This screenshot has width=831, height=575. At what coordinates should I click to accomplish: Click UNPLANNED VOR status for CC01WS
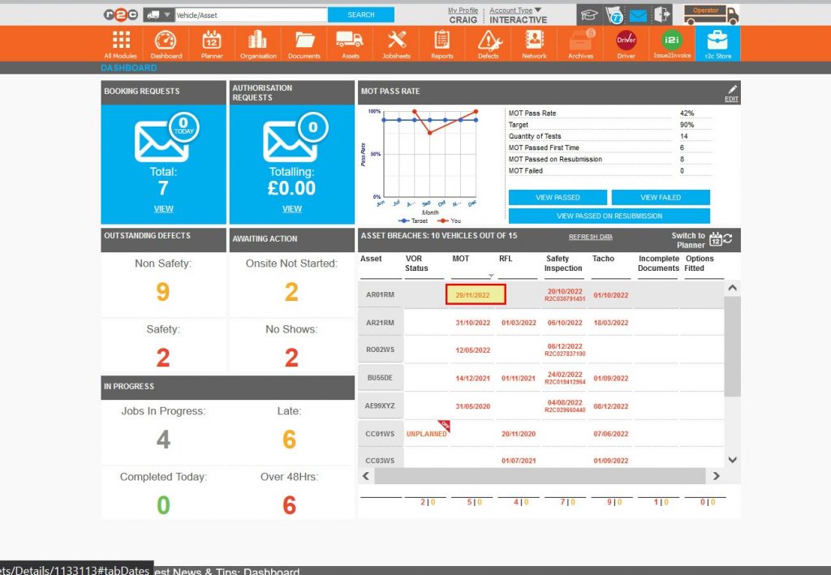click(x=426, y=434)
